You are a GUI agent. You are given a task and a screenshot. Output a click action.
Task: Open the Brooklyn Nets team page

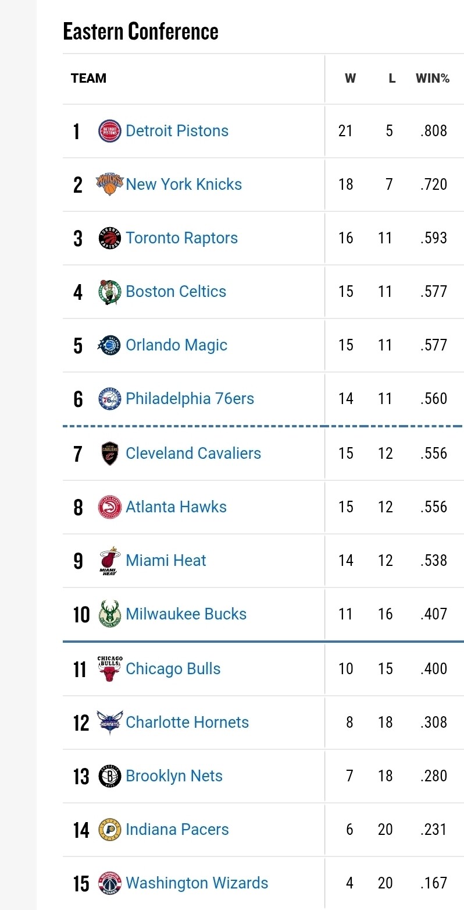pyautogui.click(x=174, y=776)
